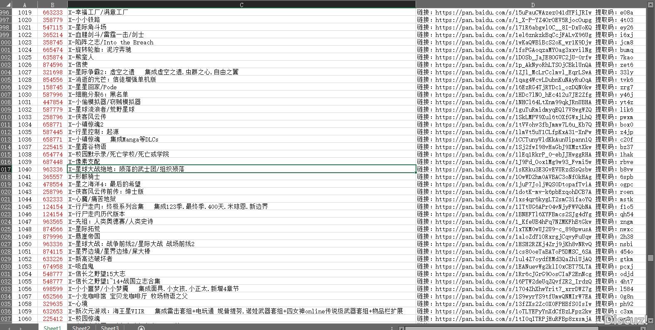The width and height of the screenshot is (655, 330).
Task: Select entire column C via header
Action: click(241, 5)
